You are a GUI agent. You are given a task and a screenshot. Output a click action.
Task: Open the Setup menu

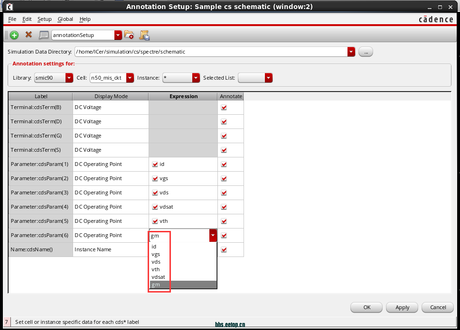point(45,19)
